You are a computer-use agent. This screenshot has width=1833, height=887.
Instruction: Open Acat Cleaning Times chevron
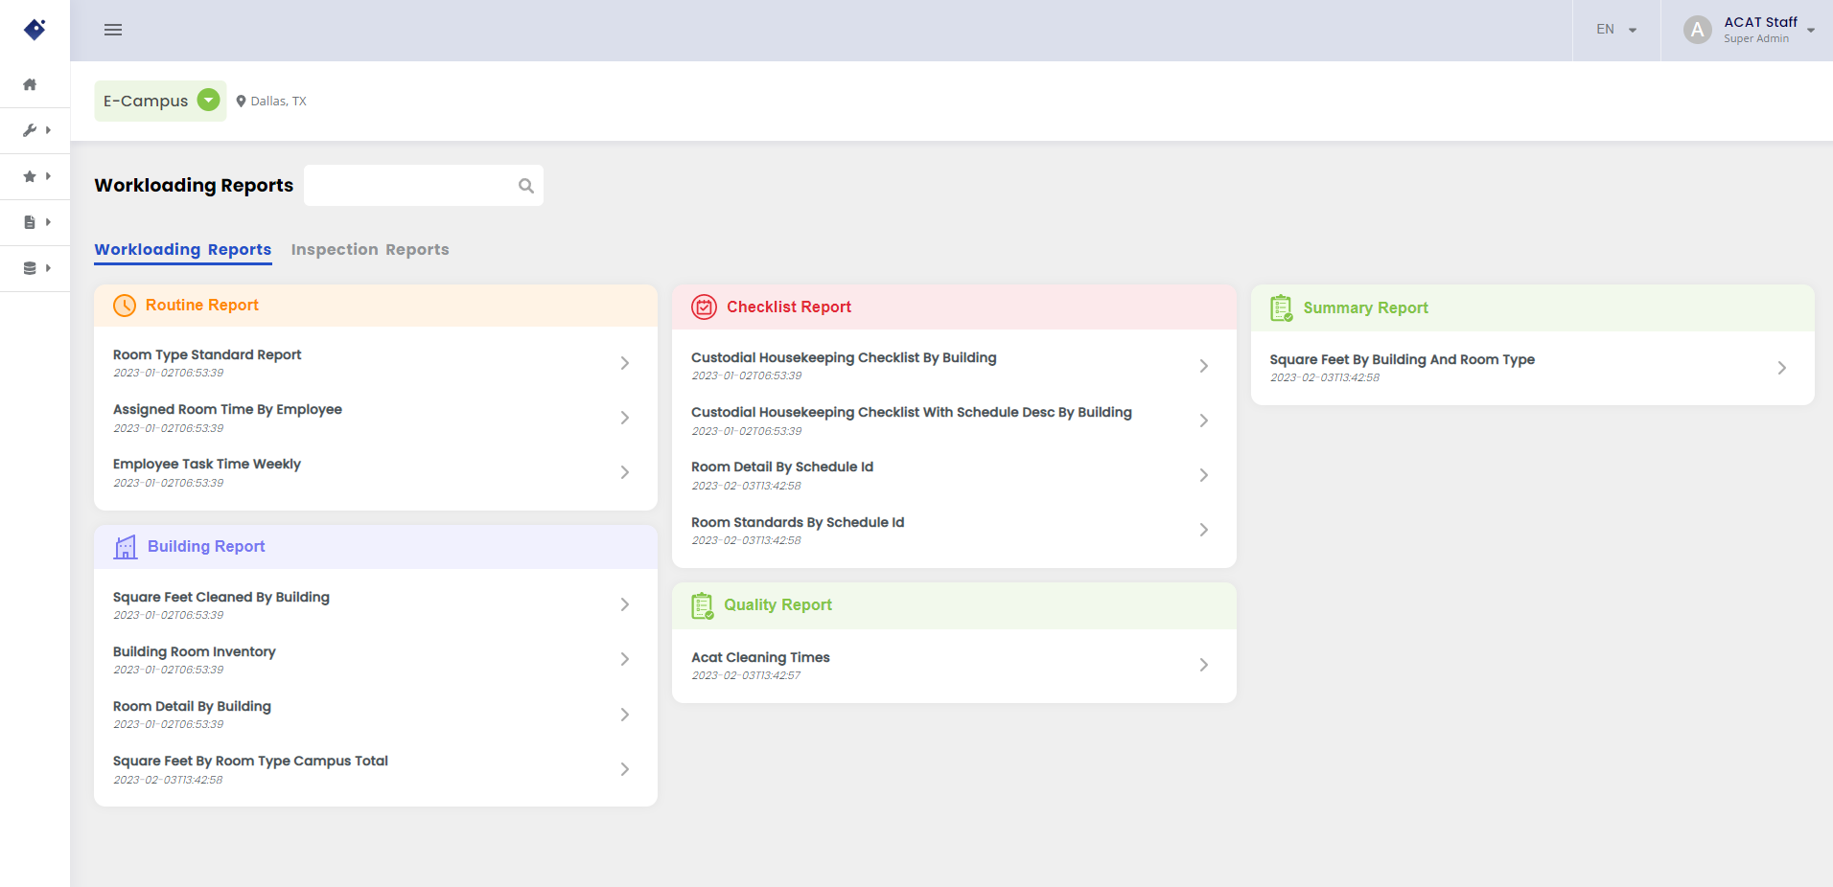click(1204, 665)
